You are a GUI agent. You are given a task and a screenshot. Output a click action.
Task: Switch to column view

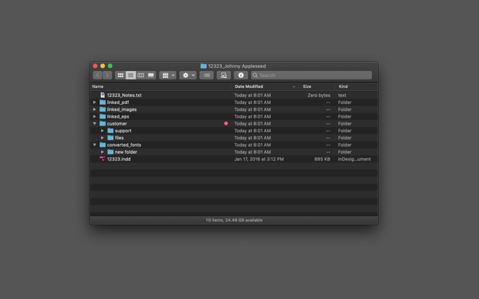[x=141, y=75]
